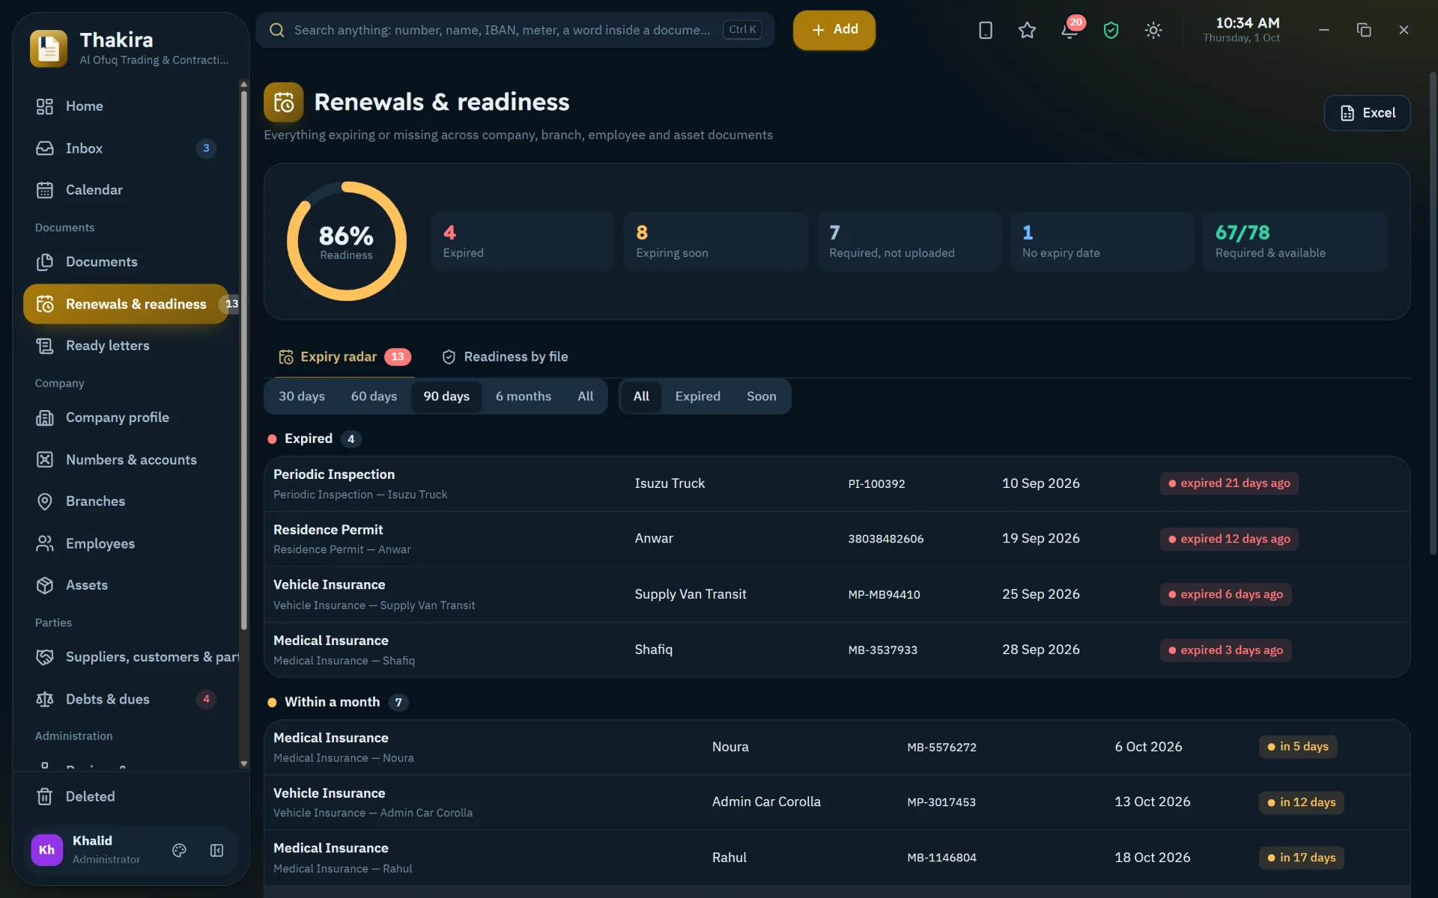Open Periodic Inspection Isuzu Truck row
Screen dimensions: 1438x898
(x=837, y=484)
